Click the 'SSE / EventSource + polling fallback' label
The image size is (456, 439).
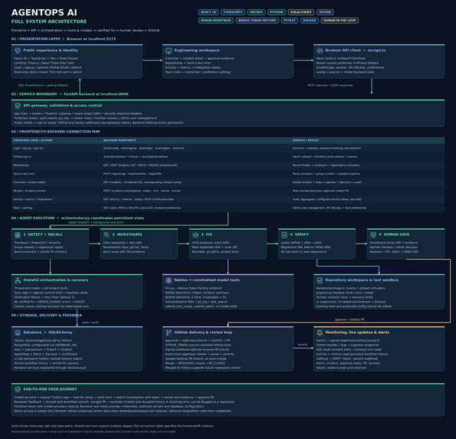tap(43, 85)
